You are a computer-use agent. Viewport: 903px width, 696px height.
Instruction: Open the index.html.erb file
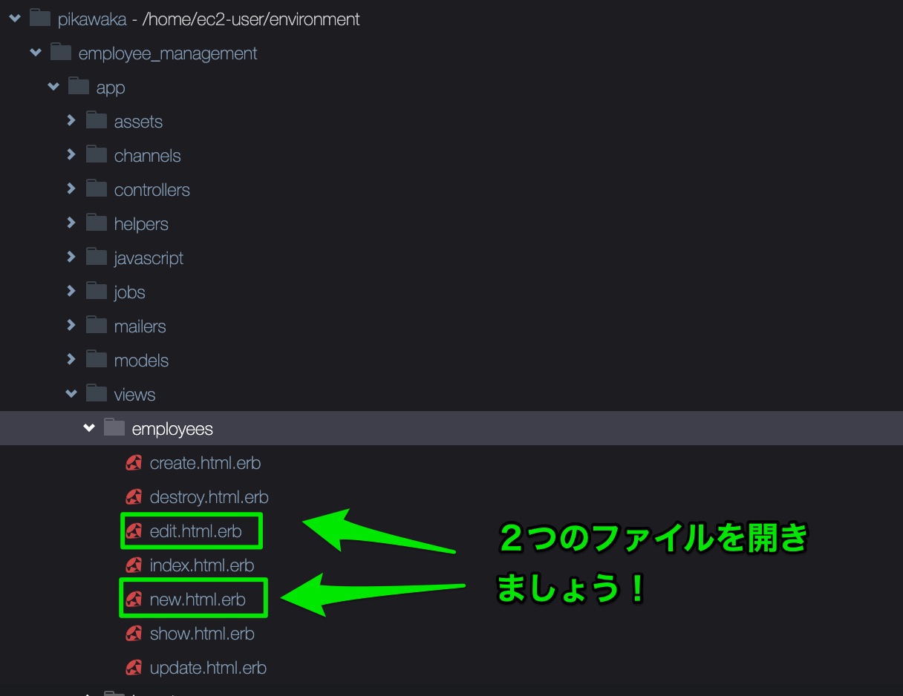pyautogui.click(x=201, y=565)
